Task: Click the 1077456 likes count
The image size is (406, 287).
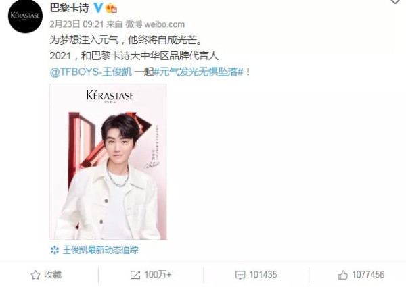Action: pos(368,275)
